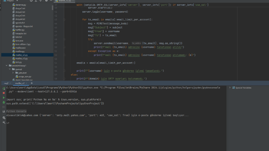Click the dieaustiktok@yahoo.com console output
The image size is (269, 151).
pos(22,115)
